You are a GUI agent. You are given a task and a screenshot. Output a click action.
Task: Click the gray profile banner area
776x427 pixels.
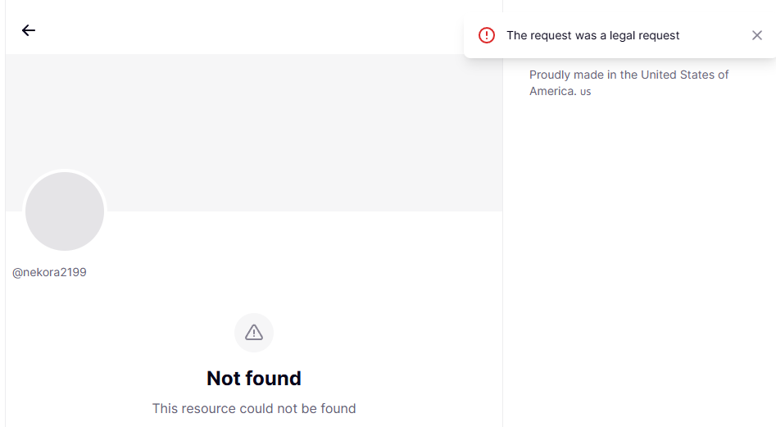287,123
